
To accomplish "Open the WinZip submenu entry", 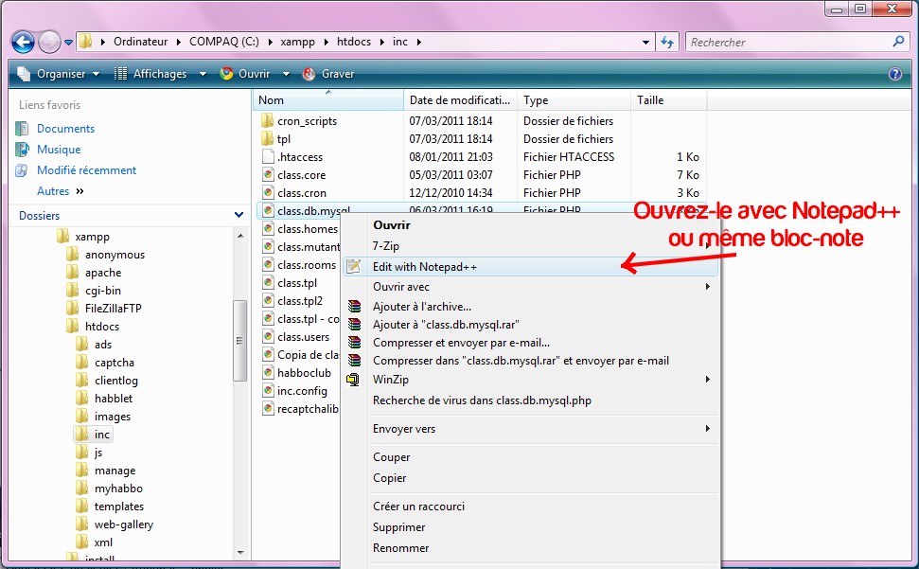I will (x=530, y=380).
